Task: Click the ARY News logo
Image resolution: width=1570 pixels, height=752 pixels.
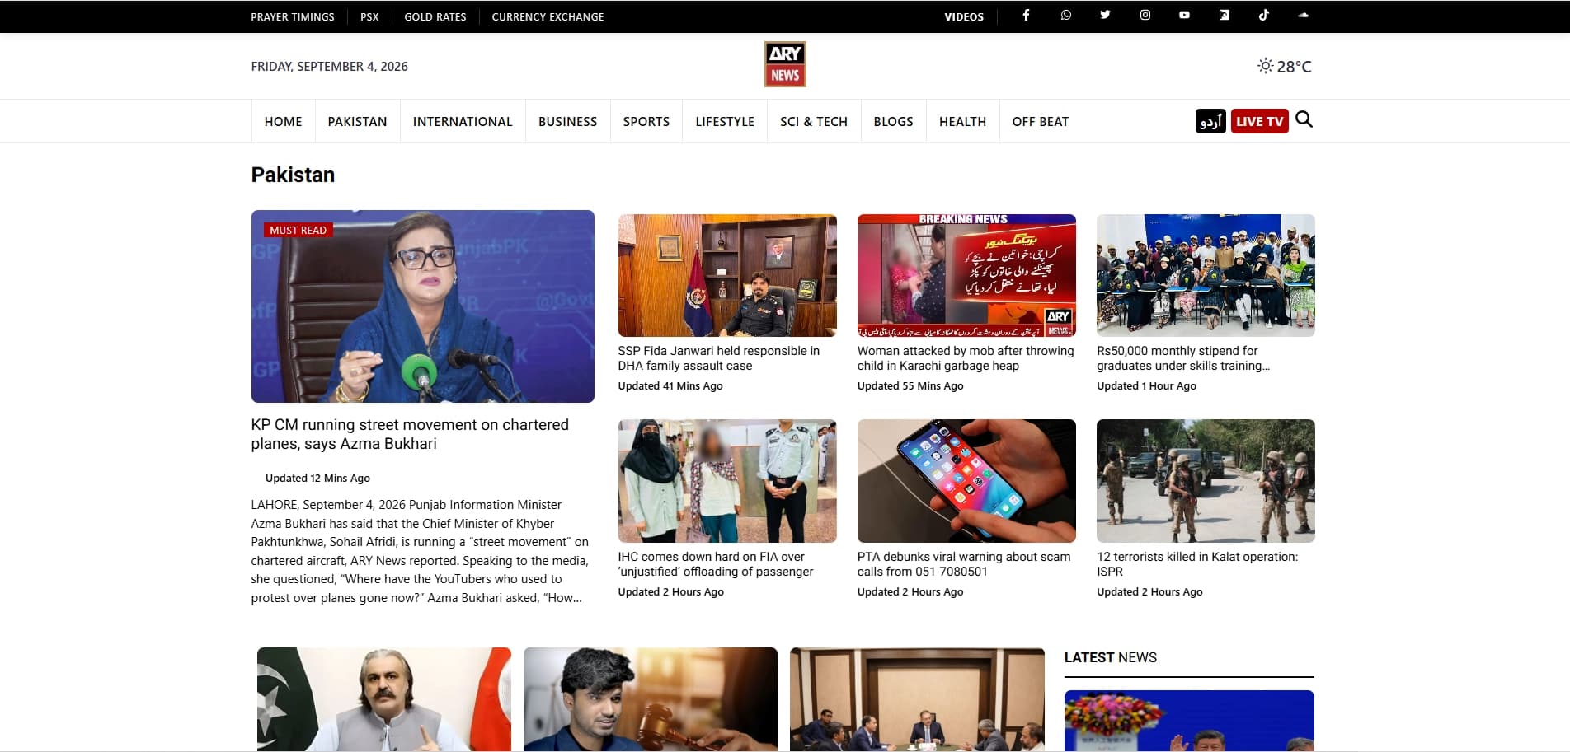Action: tap(785, 64)
